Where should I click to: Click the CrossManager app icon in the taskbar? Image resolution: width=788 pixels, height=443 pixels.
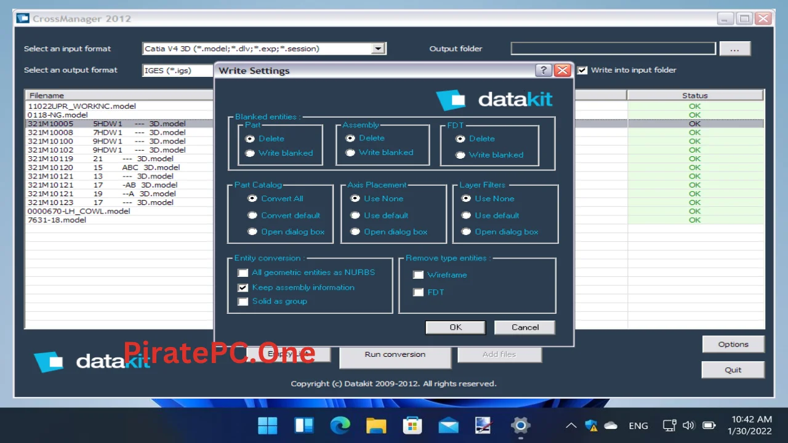pyautogui.click(x=484, y=425)
